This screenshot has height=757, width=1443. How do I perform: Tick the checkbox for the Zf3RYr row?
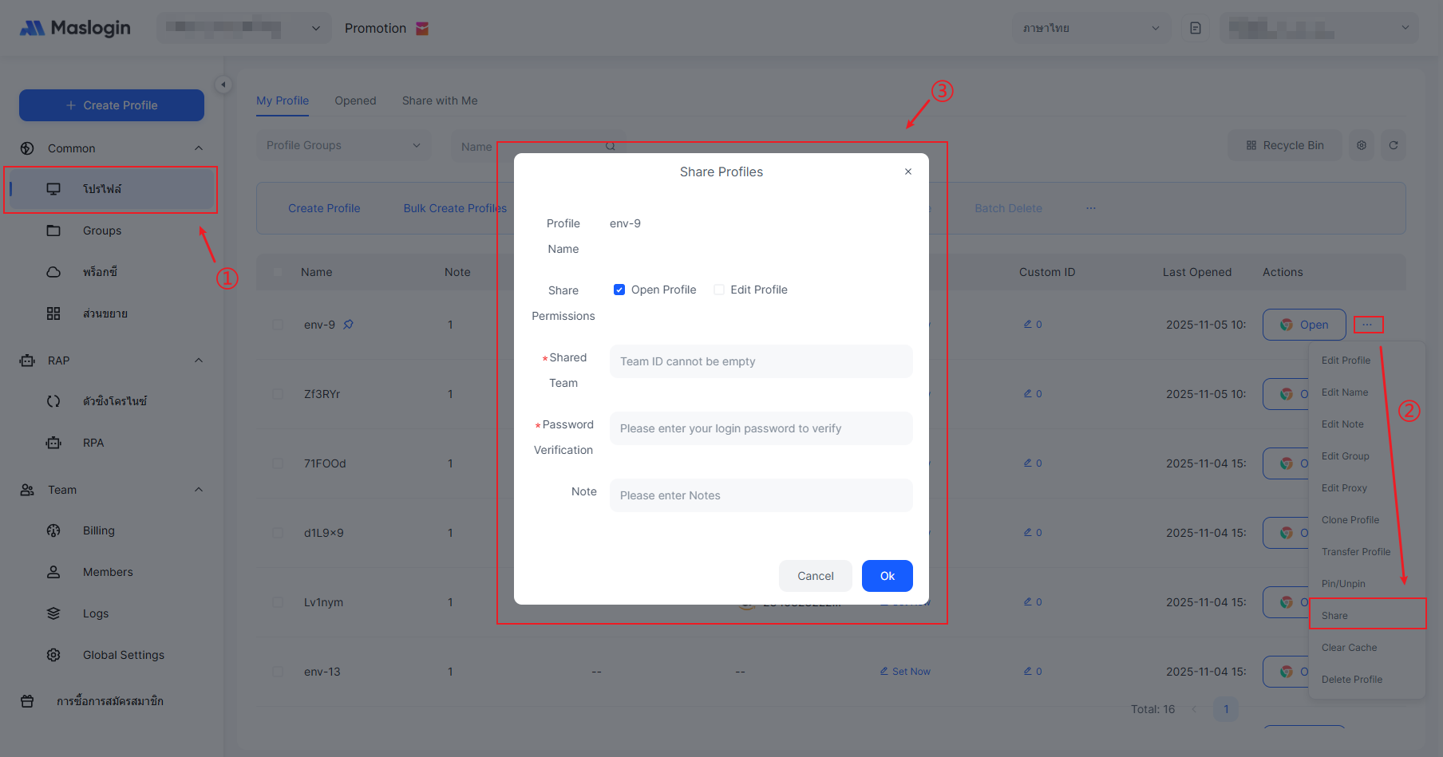coord(278,394)
